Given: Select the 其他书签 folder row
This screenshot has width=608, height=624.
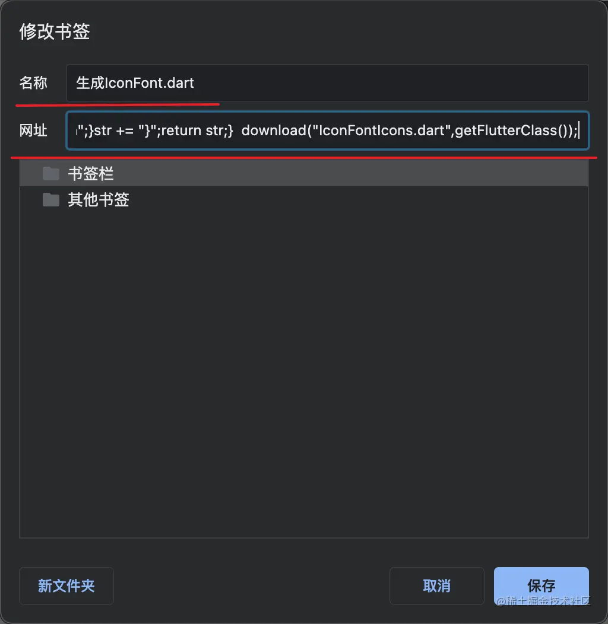Looking at the screenshot, I should [x=304, y=200].
